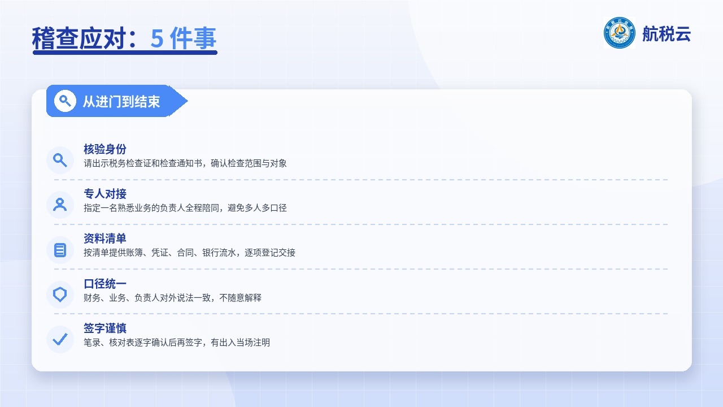Click the 从进门到结束 banner label
Screen dimensions: 723x407
121,102
